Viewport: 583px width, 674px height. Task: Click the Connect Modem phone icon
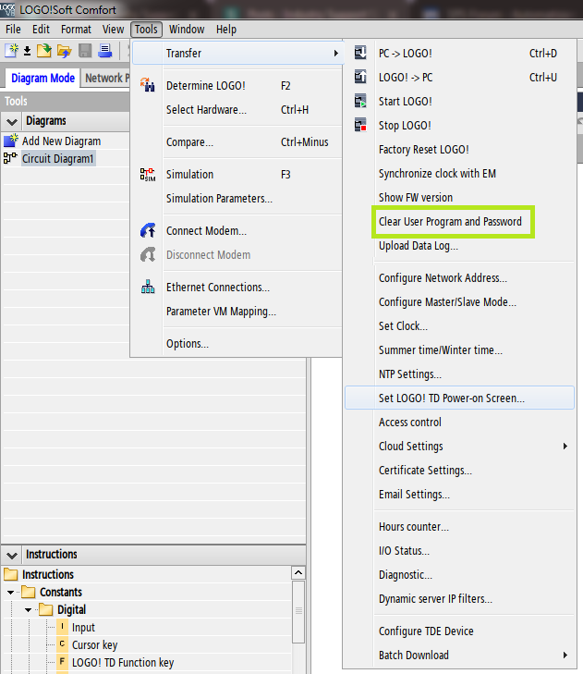pyautogui.click(x=147, y=231)
